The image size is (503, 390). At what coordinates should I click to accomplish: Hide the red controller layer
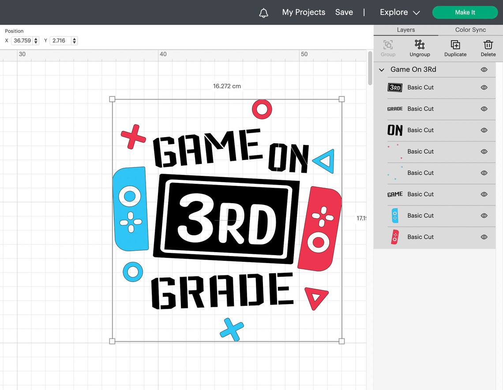(484, 237)
